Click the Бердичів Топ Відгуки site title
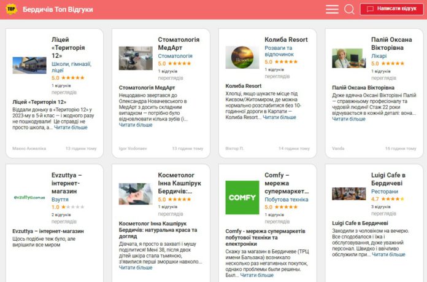427x282 pixels. pos(58,10)
